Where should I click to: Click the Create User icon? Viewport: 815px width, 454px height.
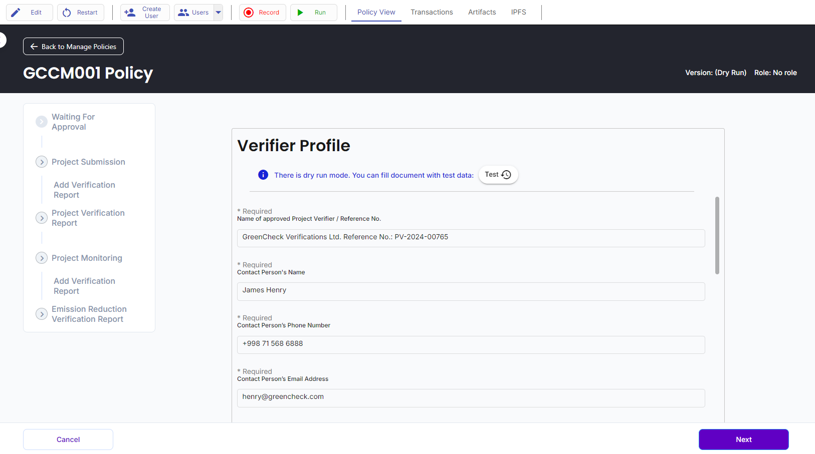pyautogui.click(x=130, y=13)
